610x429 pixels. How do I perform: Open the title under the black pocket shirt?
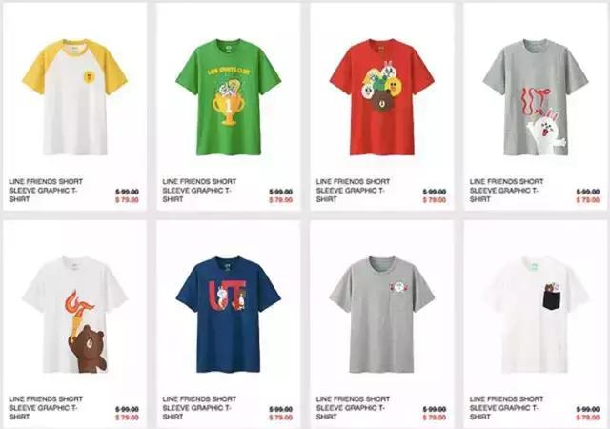click(x=506, y=408)
